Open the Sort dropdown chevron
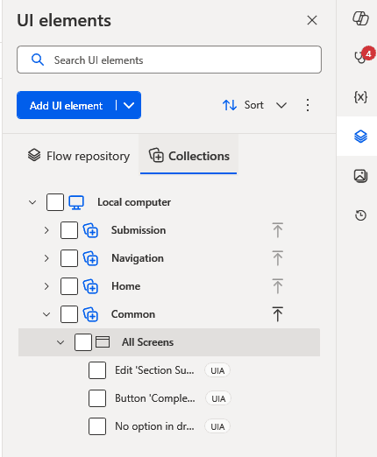Viewport: 377px width, 457px height. (281, 105)
